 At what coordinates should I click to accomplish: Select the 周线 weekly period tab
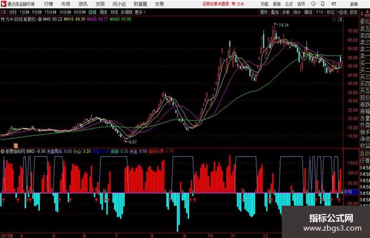(x=103, y=12)
